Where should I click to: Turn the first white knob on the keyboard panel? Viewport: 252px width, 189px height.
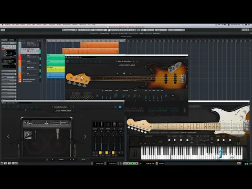169,140
